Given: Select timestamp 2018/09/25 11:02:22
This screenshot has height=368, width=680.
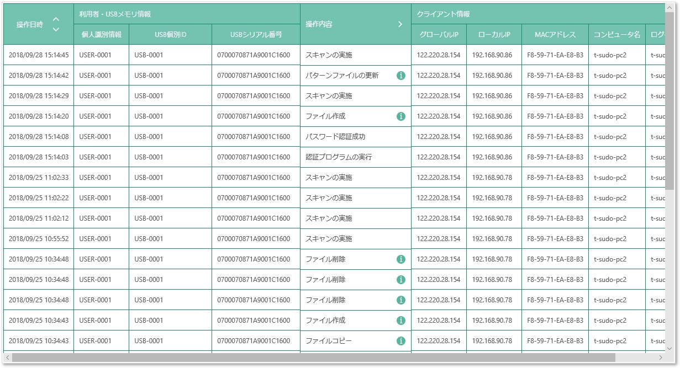Looking at the screenshot, I should tap(39, 198).
